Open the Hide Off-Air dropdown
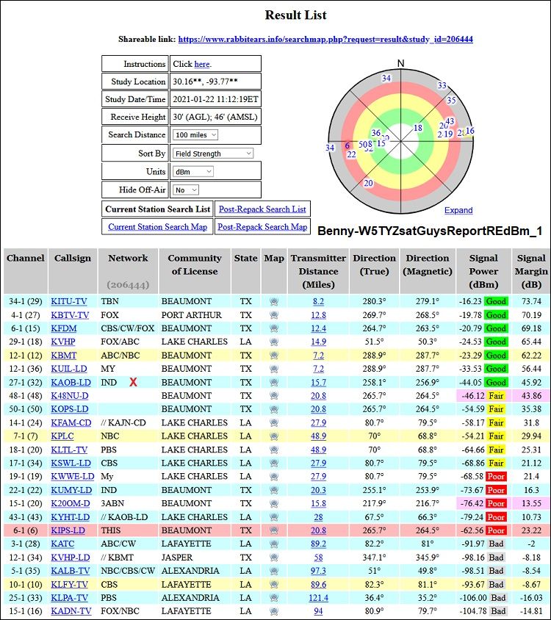The image size is (551, 620). [x=186, y=190]
